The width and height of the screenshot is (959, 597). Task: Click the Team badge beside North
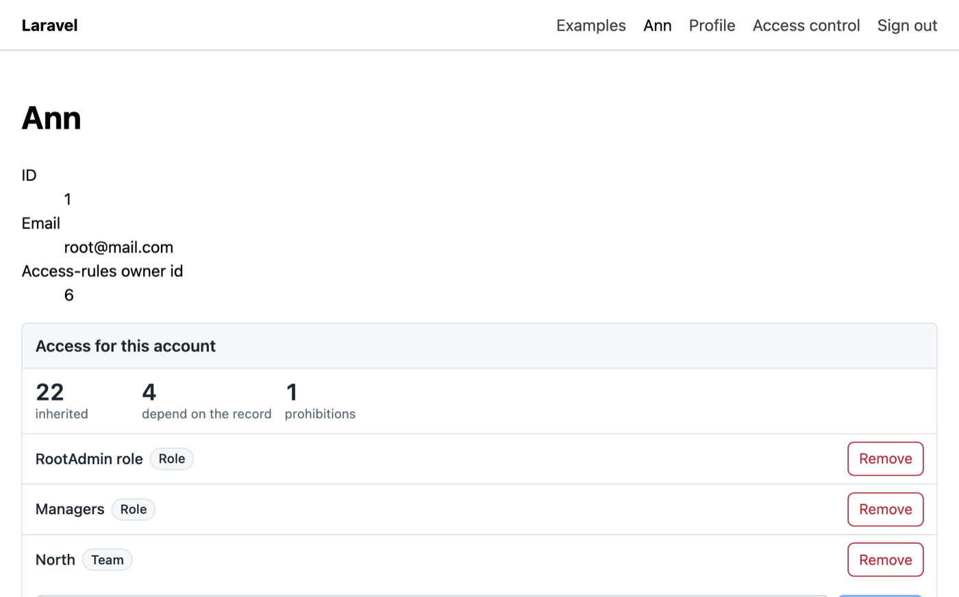108,560
